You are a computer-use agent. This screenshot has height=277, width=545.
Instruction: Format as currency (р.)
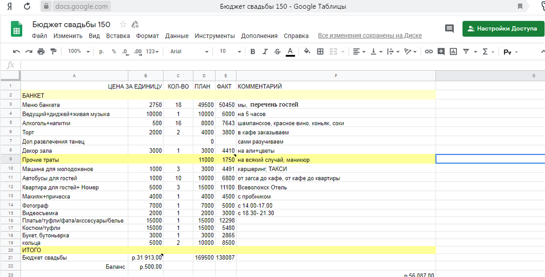tap(101, 52)
